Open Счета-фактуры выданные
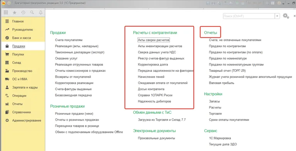296x151 pixels. (x=73, y=89)
